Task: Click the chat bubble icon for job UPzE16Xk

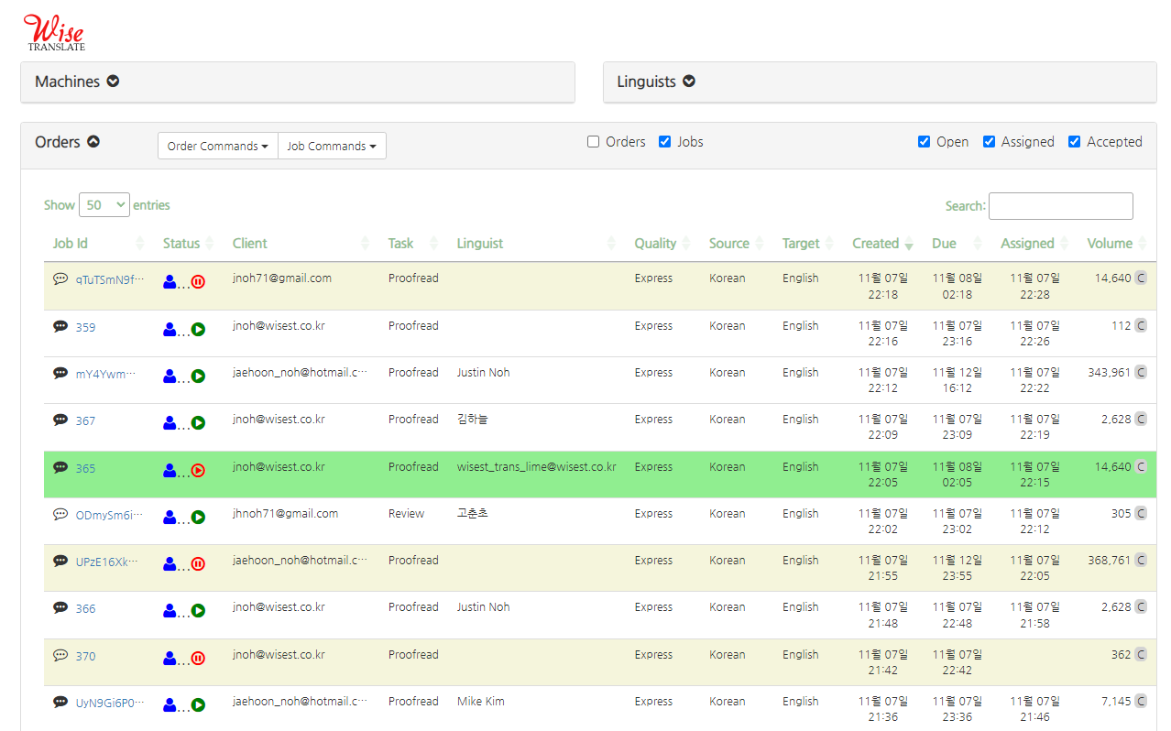Action: (x=60, y=560)
